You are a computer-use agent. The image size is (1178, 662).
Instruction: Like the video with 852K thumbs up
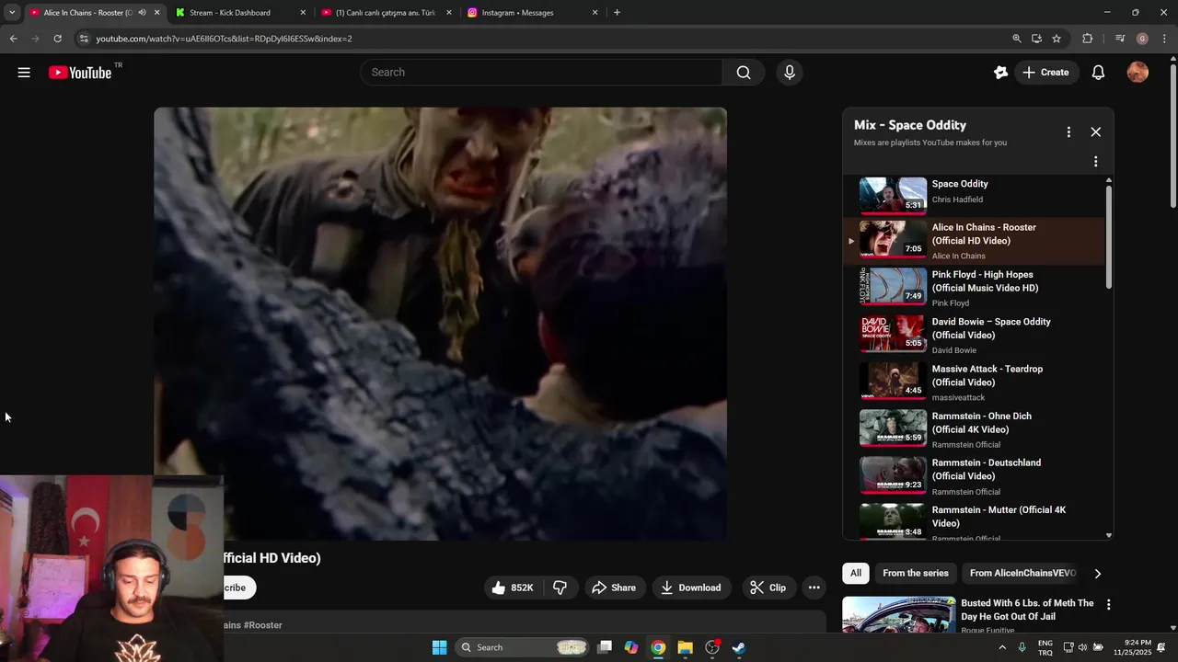pos(513,588)
